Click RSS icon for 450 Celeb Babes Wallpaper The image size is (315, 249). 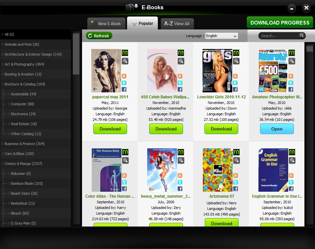(x=180, y=76)
